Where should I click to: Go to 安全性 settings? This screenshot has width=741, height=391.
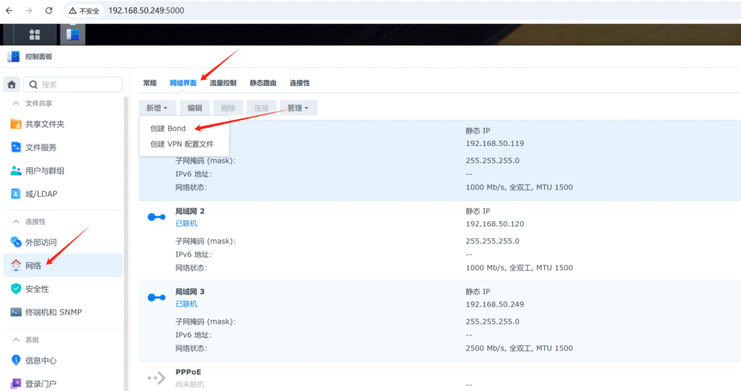coord(37,289)
